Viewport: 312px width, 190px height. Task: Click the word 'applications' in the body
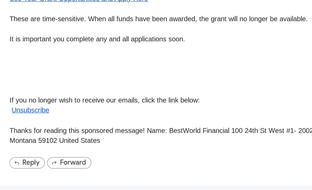coord(148,39)
